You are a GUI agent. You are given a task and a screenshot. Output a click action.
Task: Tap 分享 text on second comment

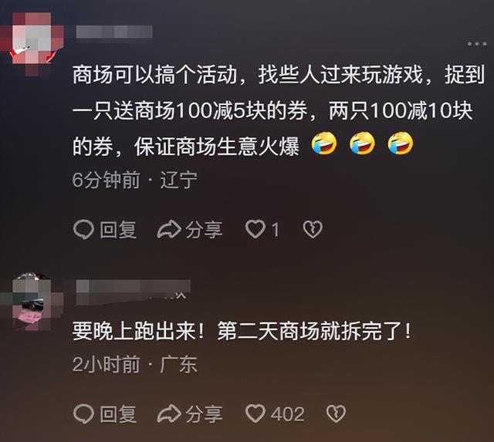(204, 414)
